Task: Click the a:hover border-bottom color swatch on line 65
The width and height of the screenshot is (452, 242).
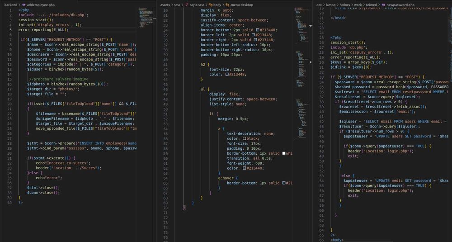Action: click(x=284, y=183)
